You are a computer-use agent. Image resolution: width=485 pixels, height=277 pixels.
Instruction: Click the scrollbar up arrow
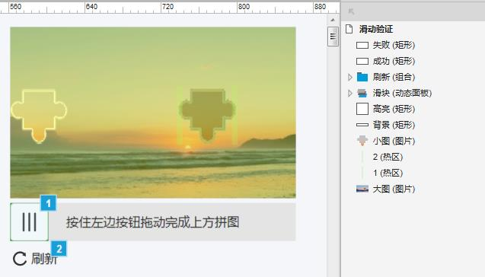point(333,20)
